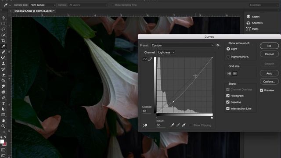Select the Eyedropper tool in the toolbar

coord(3,47)
